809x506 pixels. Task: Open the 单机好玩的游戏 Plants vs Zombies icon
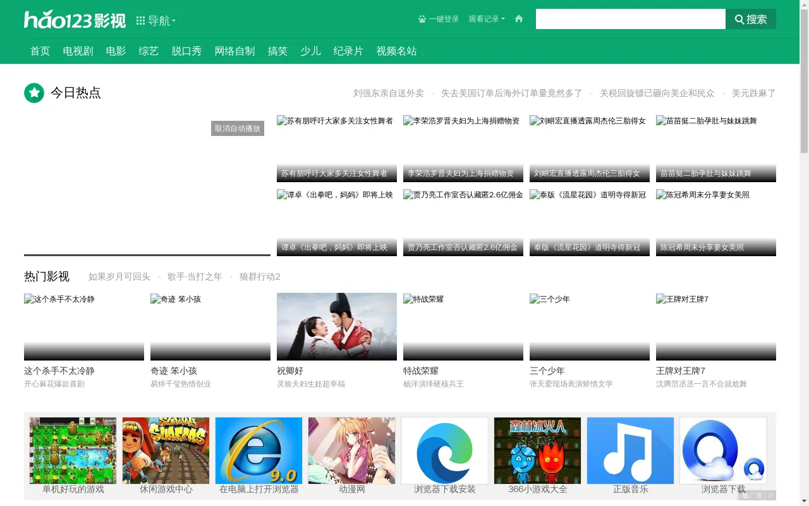click(x=73, y=450)
